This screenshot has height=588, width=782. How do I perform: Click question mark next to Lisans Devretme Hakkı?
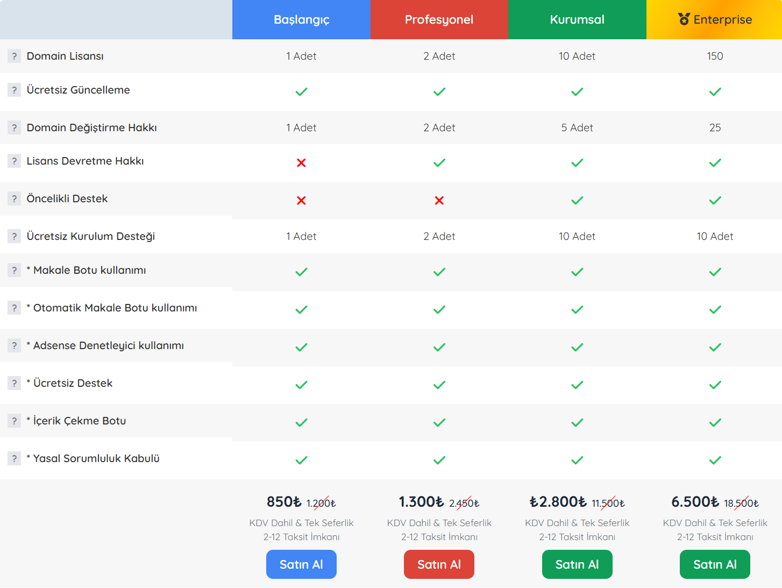pyautogui.click(x=14, y=161)
